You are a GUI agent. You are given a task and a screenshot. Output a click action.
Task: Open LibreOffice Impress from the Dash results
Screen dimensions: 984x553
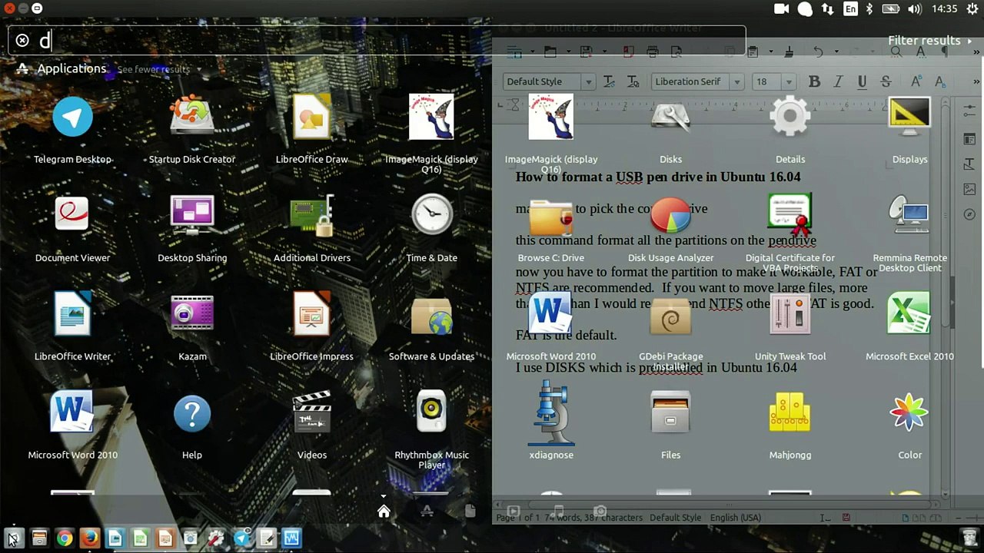312,325
